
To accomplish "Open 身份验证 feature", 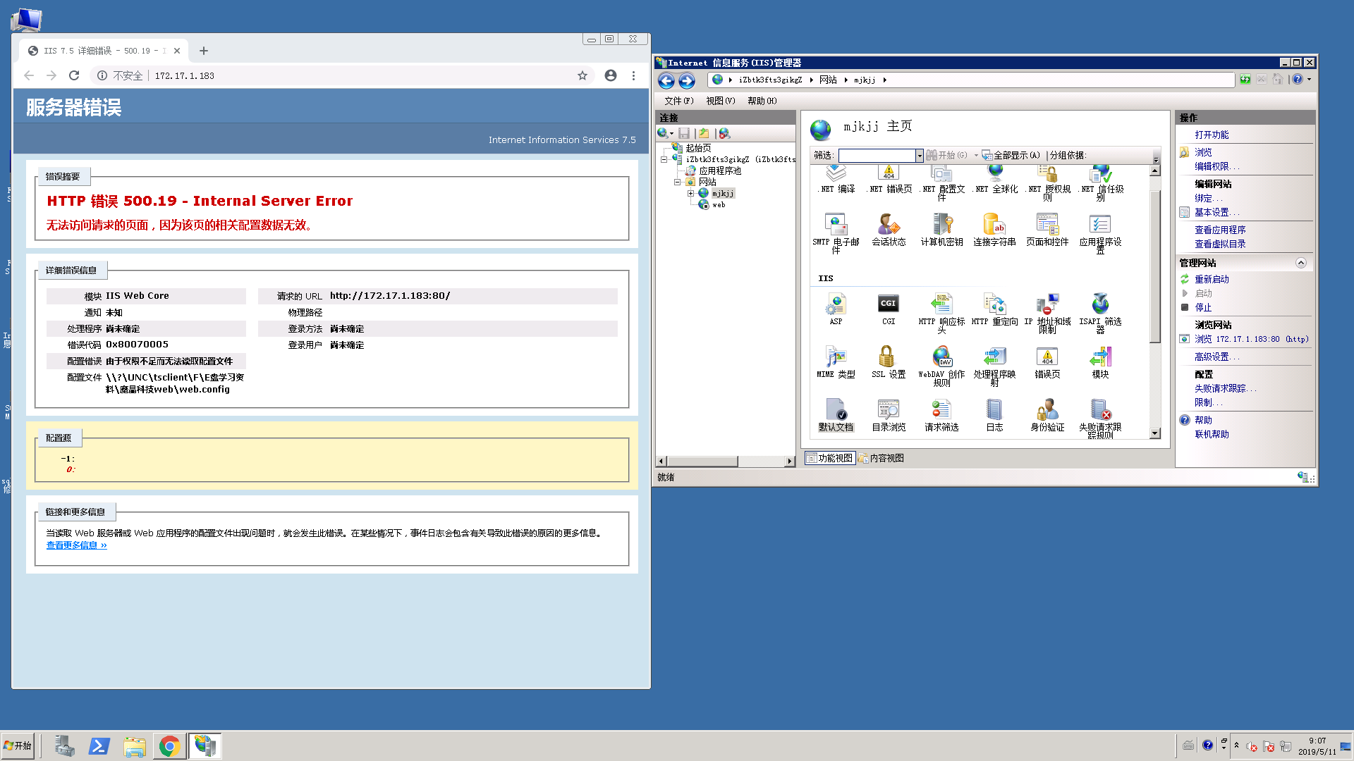I will [1047, 414].
